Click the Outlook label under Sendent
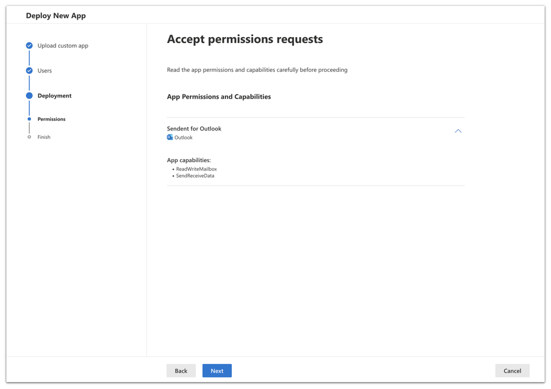Image resolution: width=551 pixels, height=389 pixels. point(184,138)
